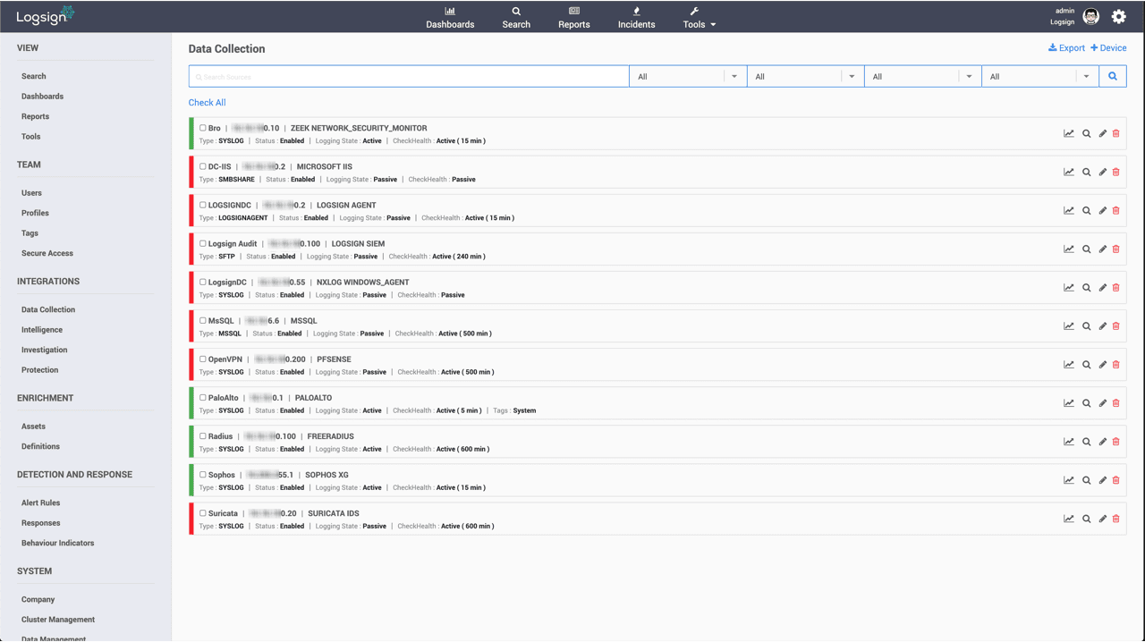Open the last All filter dropdown
This screenshot has width=1145, height=642.
(1040, 77)
